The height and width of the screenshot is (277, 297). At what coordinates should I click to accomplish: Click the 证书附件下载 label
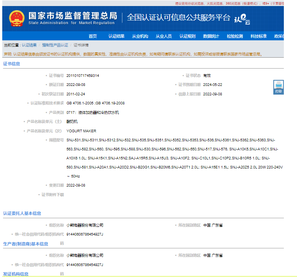[x=53, y=194]
